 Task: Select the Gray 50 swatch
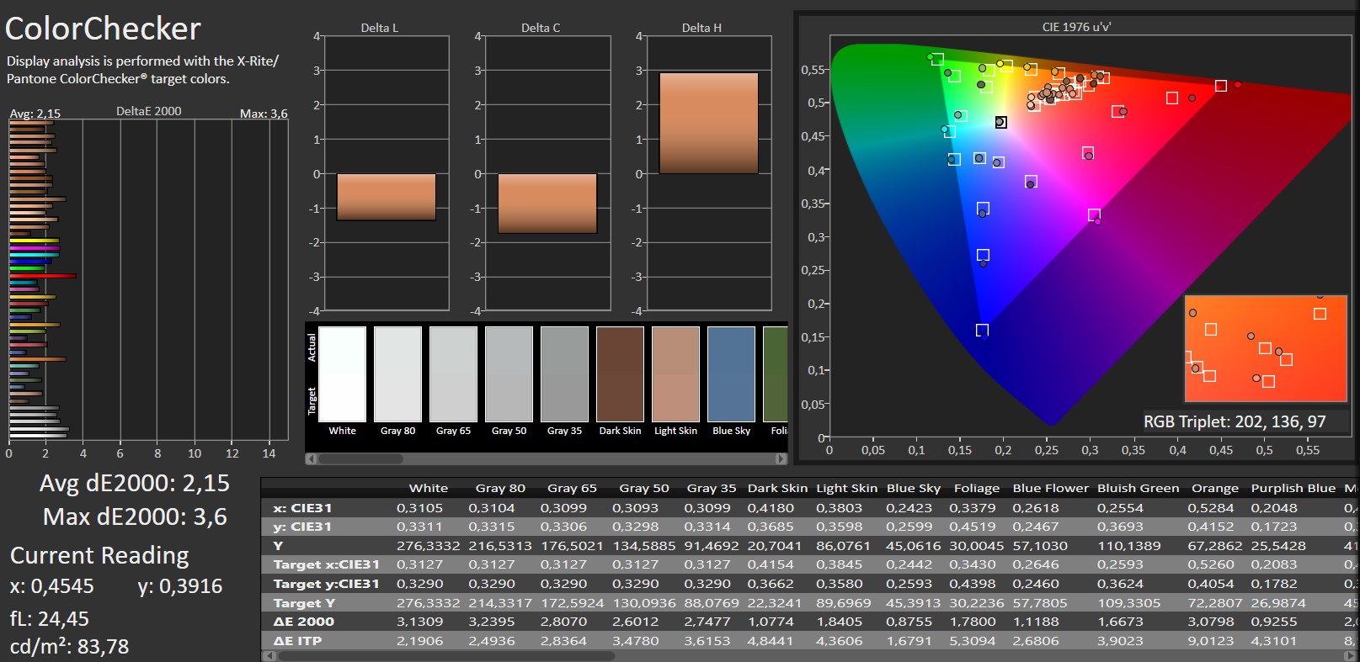[x=509, y=374]
